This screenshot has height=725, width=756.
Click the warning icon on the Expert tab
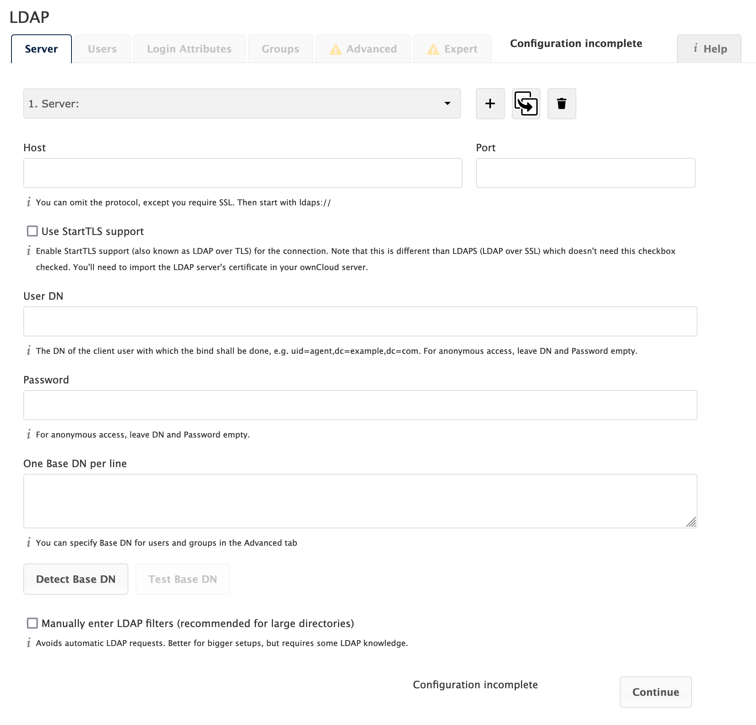[433, 49]
